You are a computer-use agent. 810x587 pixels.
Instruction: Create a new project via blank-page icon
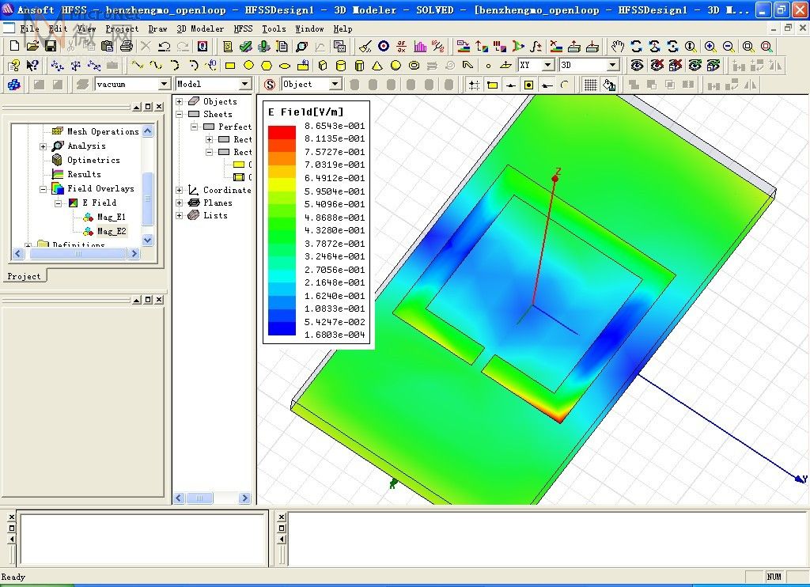14,47
